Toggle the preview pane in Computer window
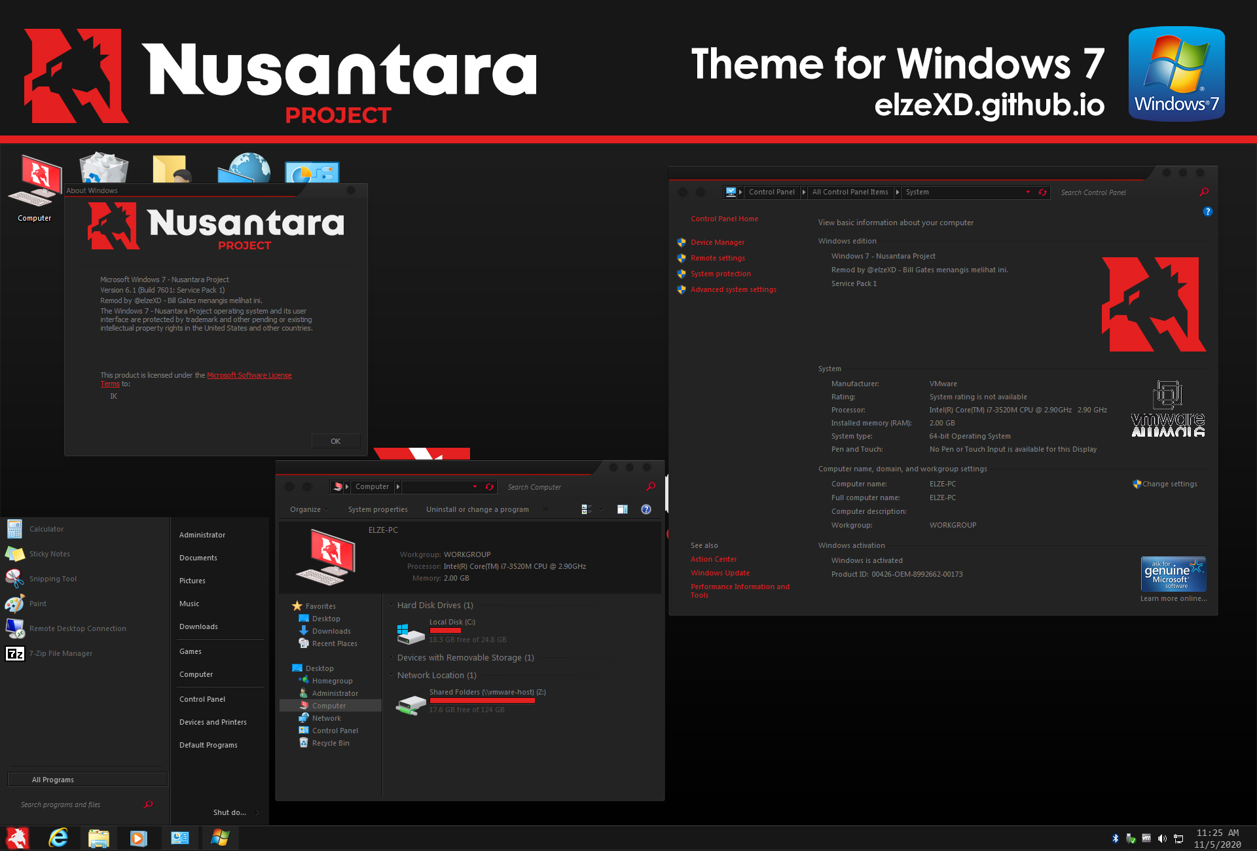The image size is (1257, 851). (x=623, y=509)
